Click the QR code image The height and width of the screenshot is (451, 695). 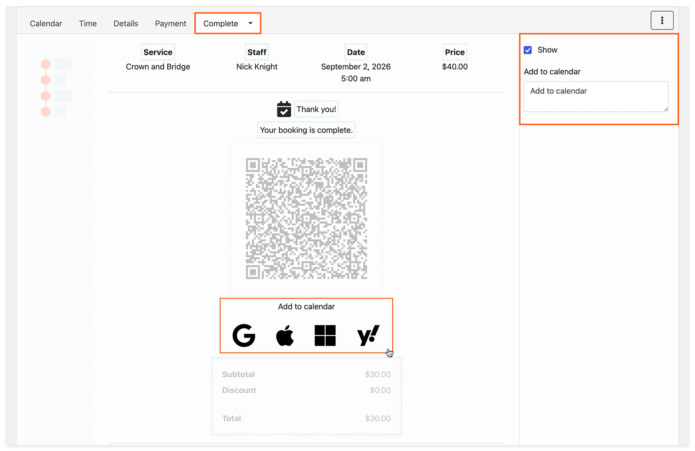click(307, 219)
